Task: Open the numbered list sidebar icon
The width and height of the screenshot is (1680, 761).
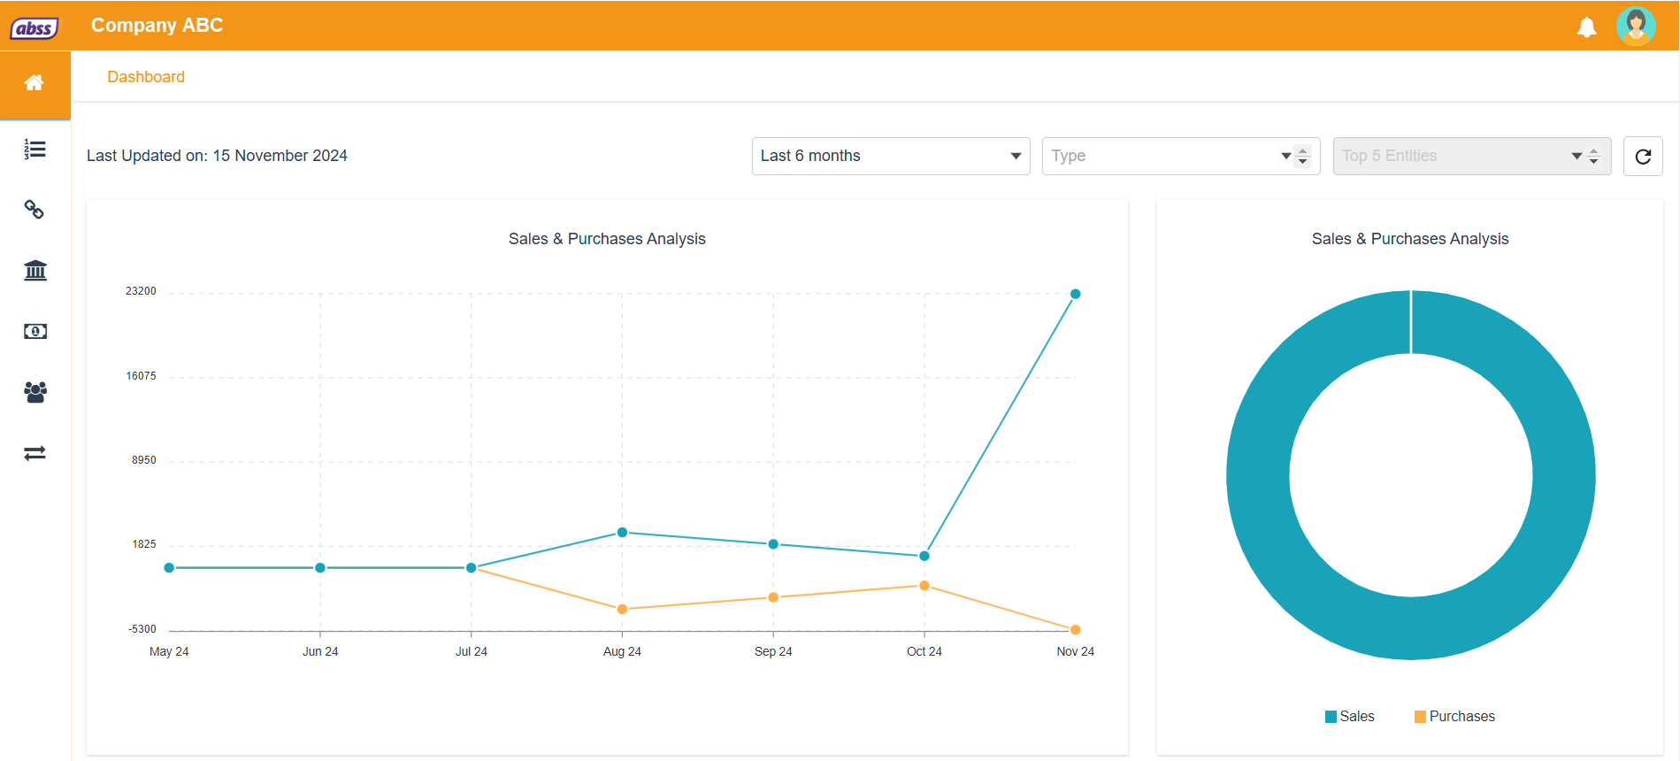Action: coord(35,150)
